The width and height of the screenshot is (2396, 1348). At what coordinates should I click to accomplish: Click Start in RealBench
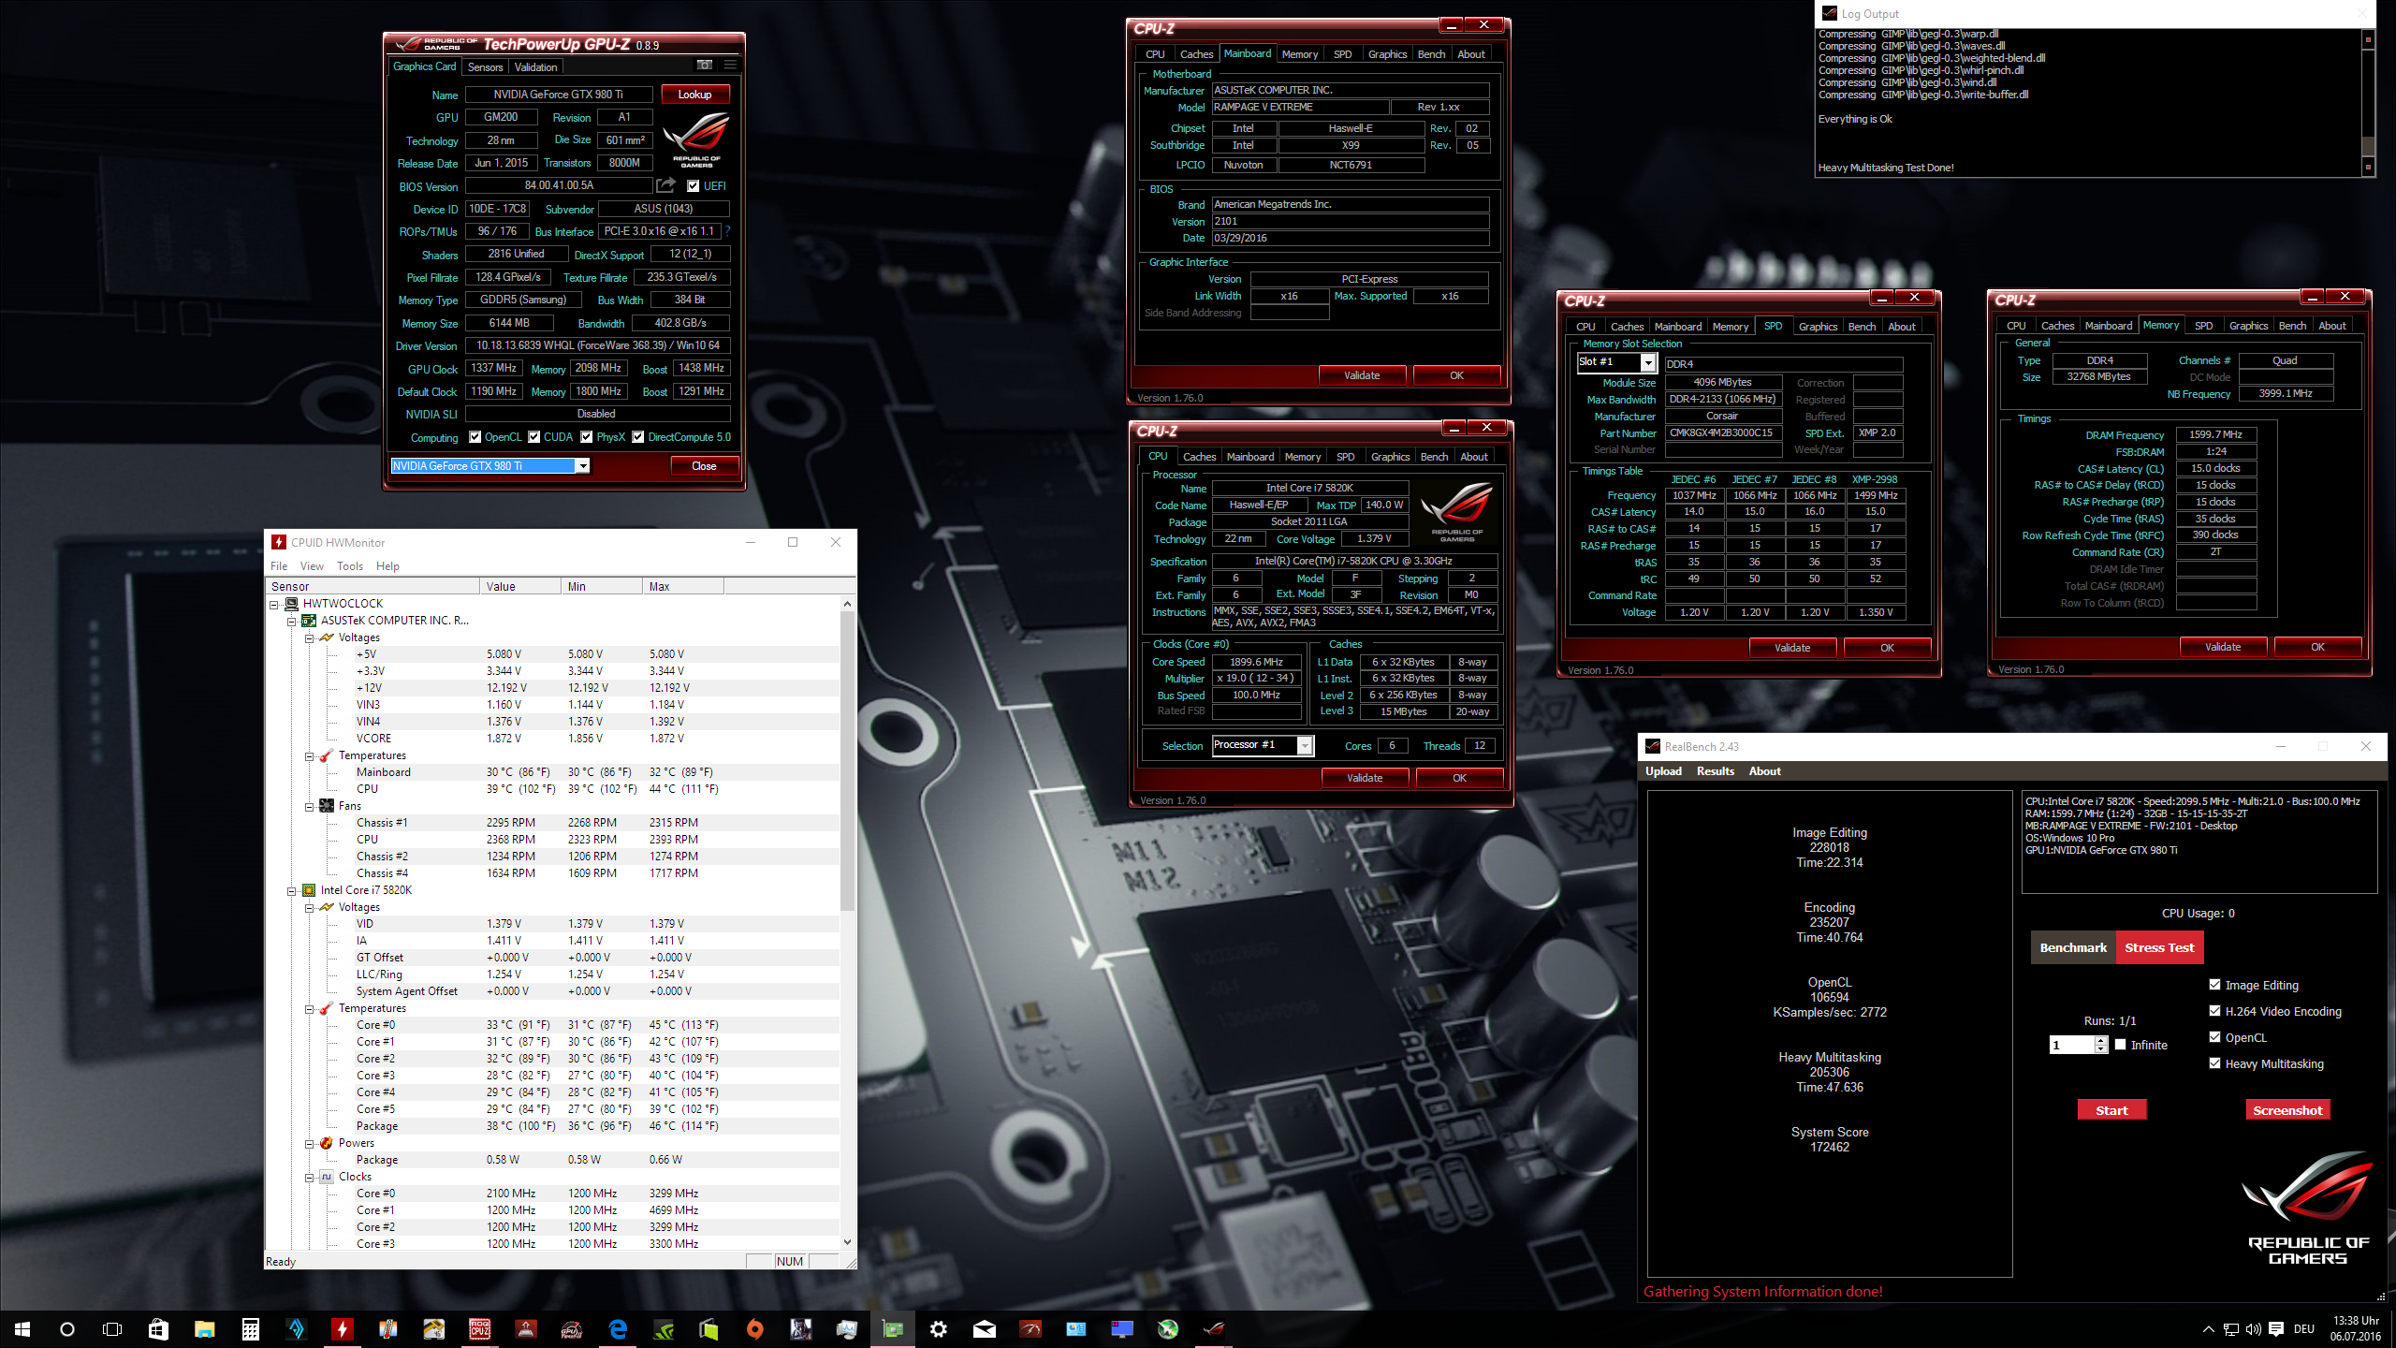2111,1110
